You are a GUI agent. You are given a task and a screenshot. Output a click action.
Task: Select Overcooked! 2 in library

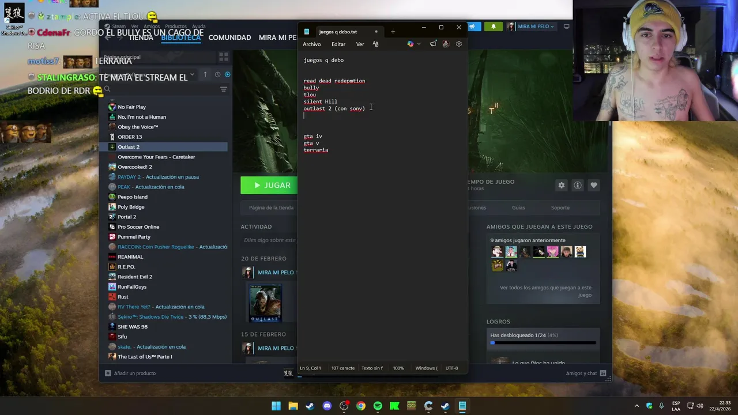135,167
